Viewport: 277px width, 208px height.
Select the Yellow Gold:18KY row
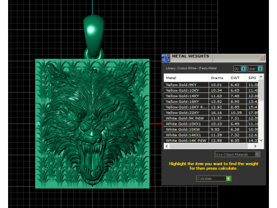click(x=211, y=102)
